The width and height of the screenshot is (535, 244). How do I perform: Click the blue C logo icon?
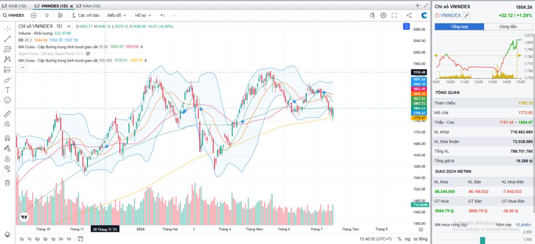[x=424, y=15]
